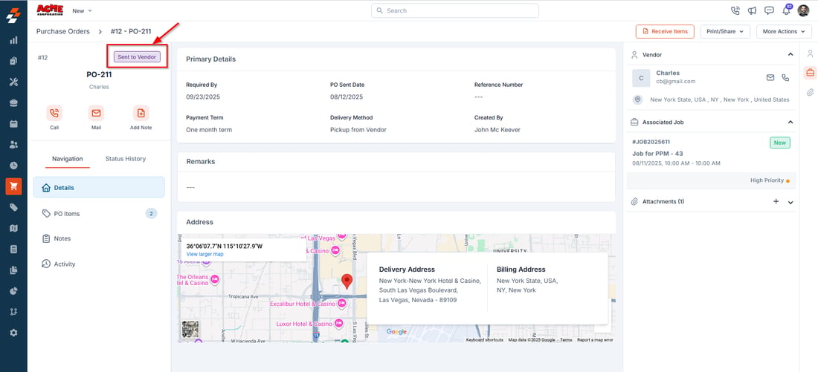This screenshot has width=818, height=372.
Task: Click the top Search field
Action: click(x=455, y=10)
